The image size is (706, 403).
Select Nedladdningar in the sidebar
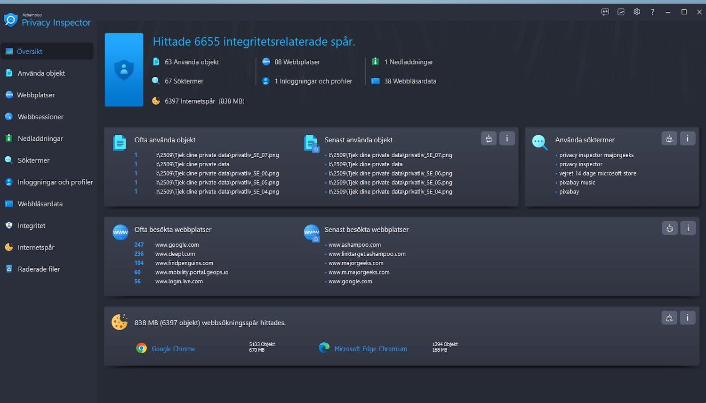40,138
